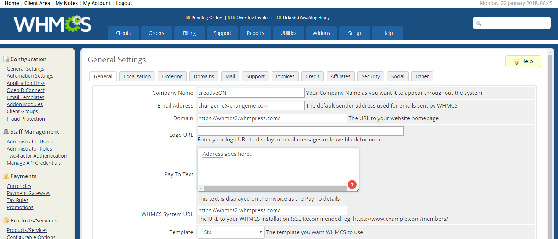Open the Help navigation menu

coord(388,33)
